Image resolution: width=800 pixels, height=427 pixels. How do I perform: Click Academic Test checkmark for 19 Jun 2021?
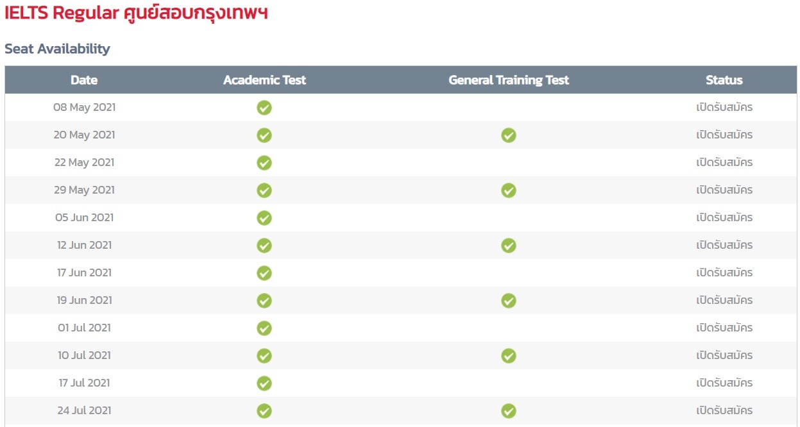264,301
